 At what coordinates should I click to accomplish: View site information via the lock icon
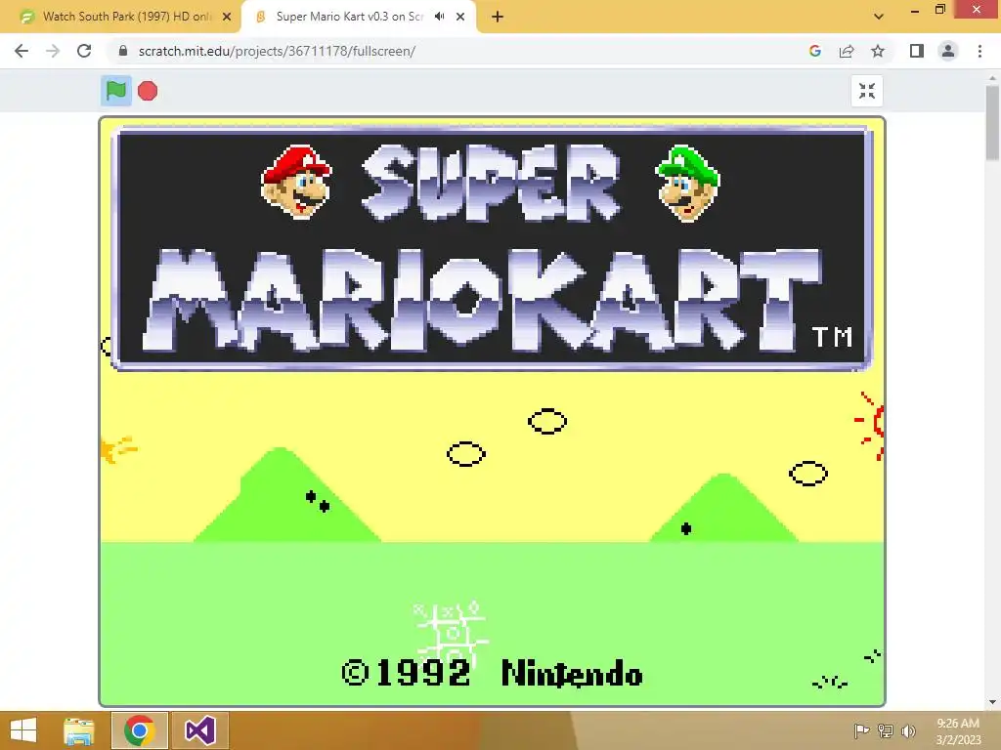123,51
